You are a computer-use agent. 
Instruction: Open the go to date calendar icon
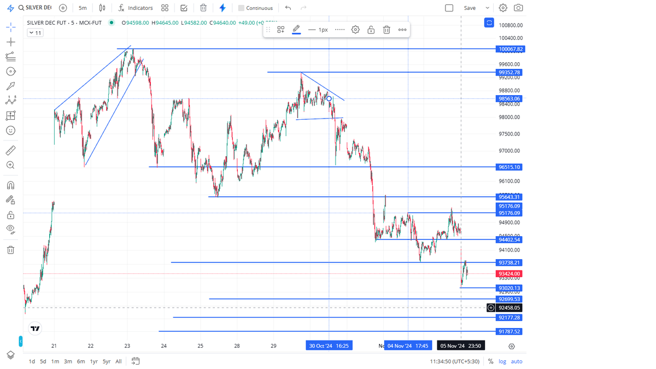[x=136, y=361]
